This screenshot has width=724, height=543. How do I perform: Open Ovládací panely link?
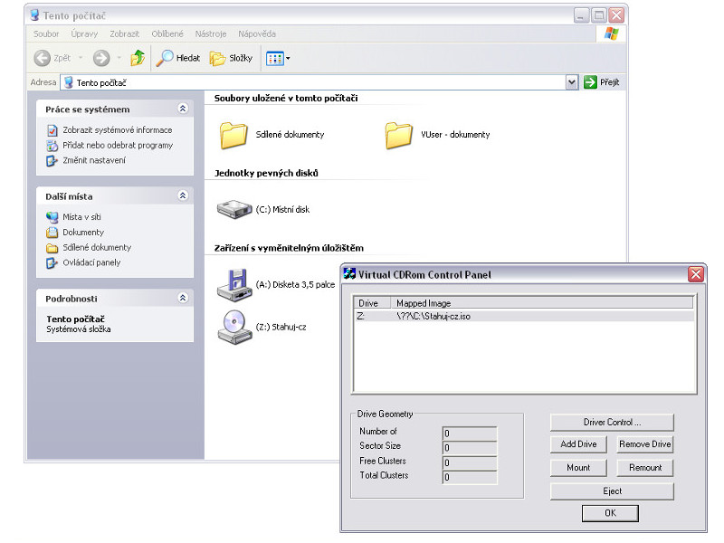coord(91,262)
